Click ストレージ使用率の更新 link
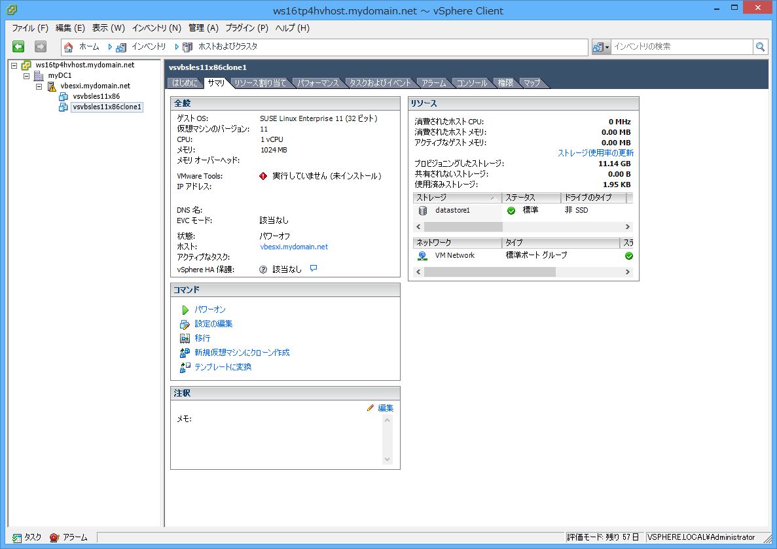Screen dimensions: 777x549 coord(596,152)
